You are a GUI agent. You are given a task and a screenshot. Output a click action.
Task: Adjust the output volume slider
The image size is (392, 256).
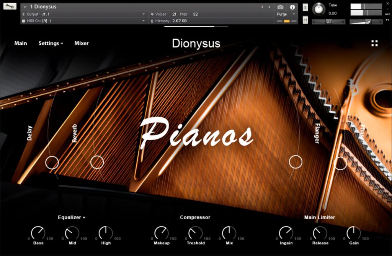coord(366,22)
